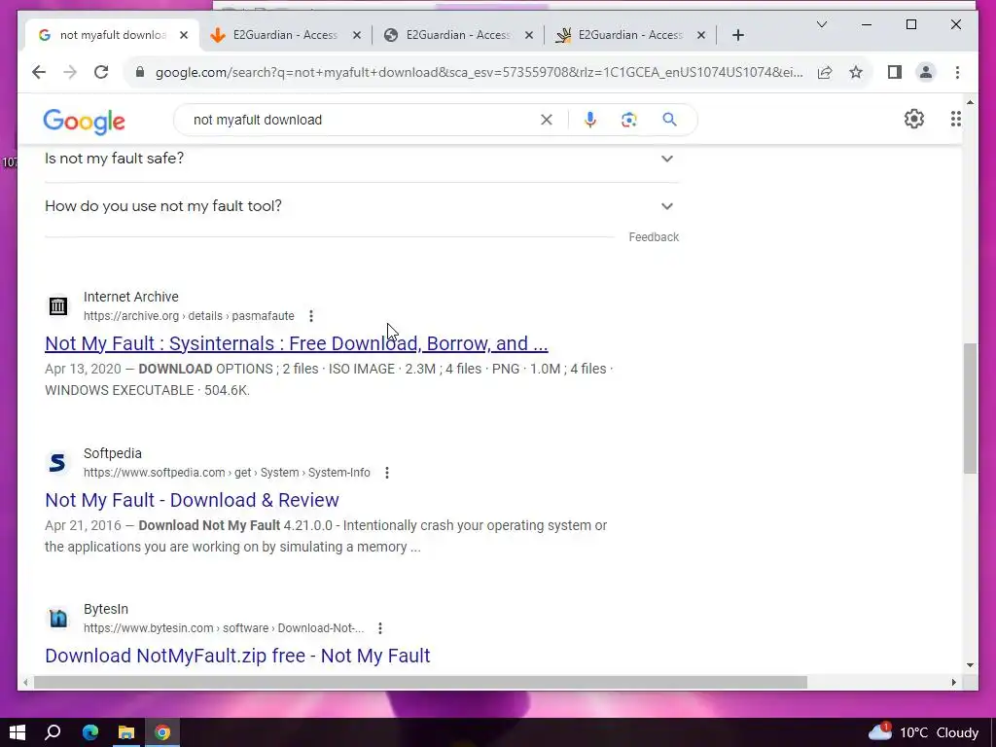Open Google apps grid

click(x=955, y=119)
